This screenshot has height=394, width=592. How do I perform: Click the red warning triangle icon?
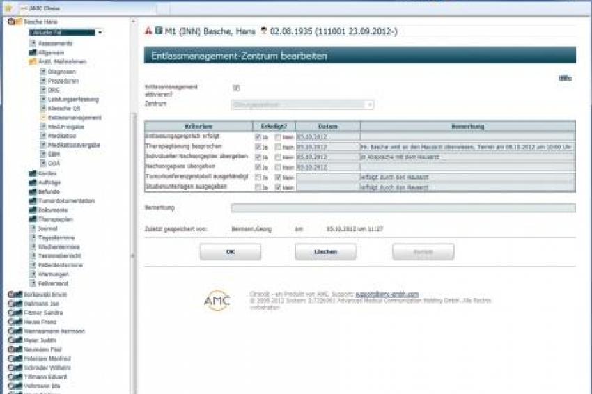(148, 31)
